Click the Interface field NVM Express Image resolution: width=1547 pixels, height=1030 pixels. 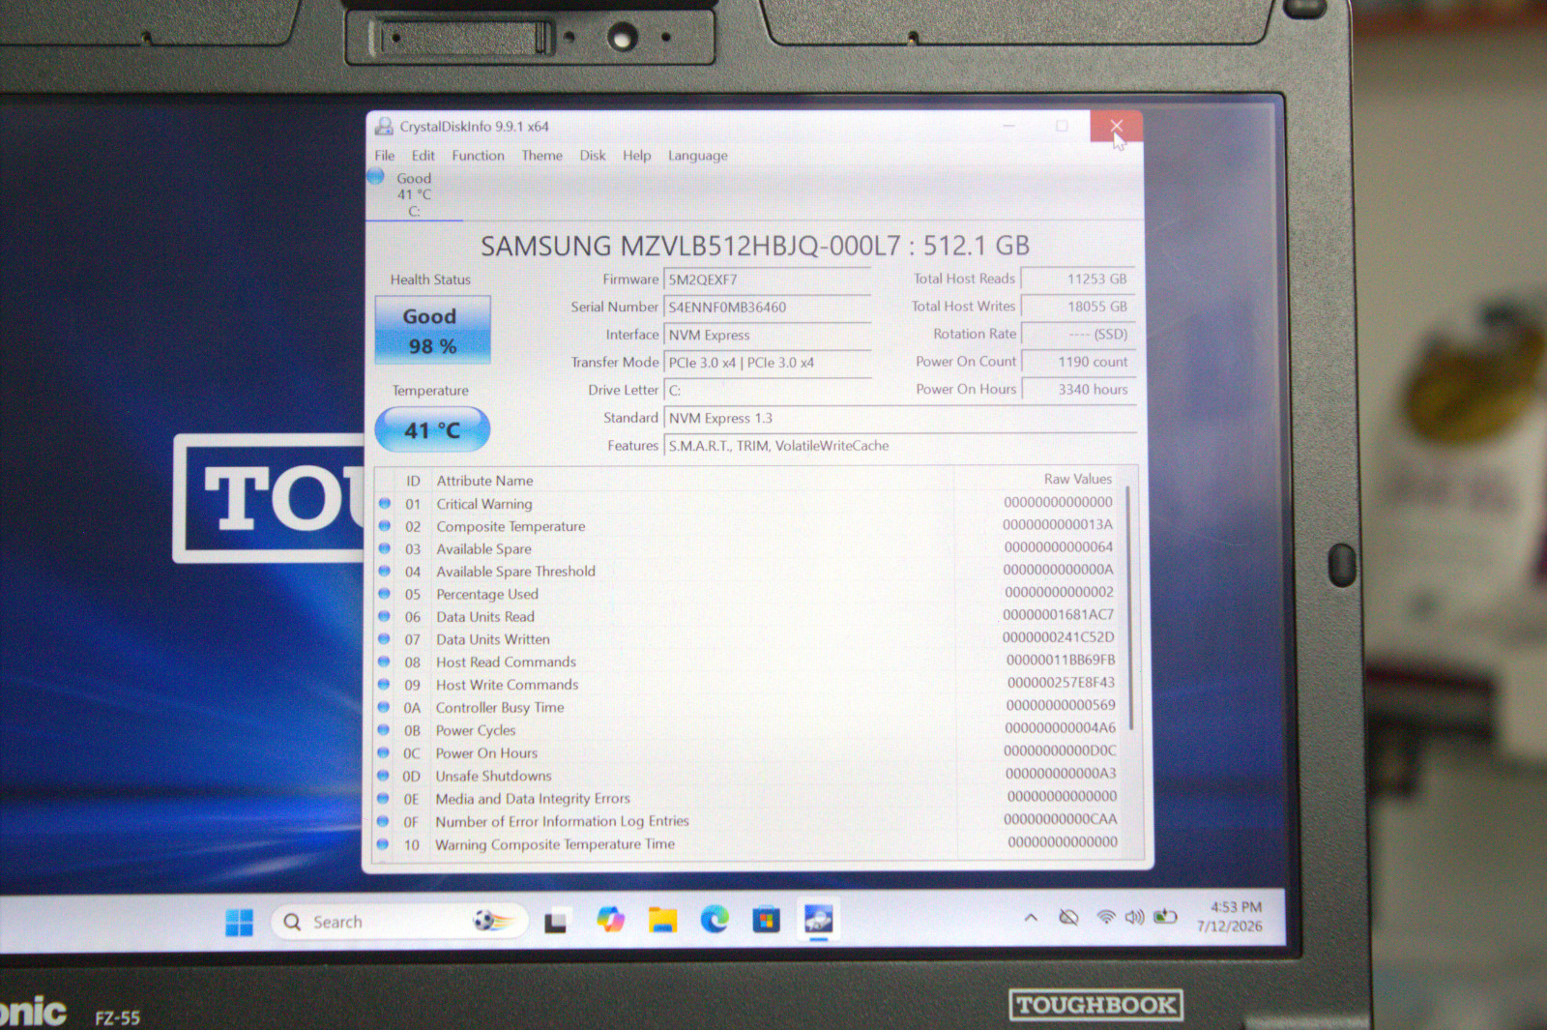tap(767, 335)
